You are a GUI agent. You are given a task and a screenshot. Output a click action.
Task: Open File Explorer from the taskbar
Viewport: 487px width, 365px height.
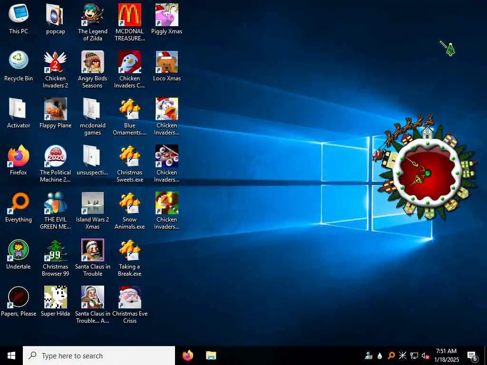(x=211, y=355)
